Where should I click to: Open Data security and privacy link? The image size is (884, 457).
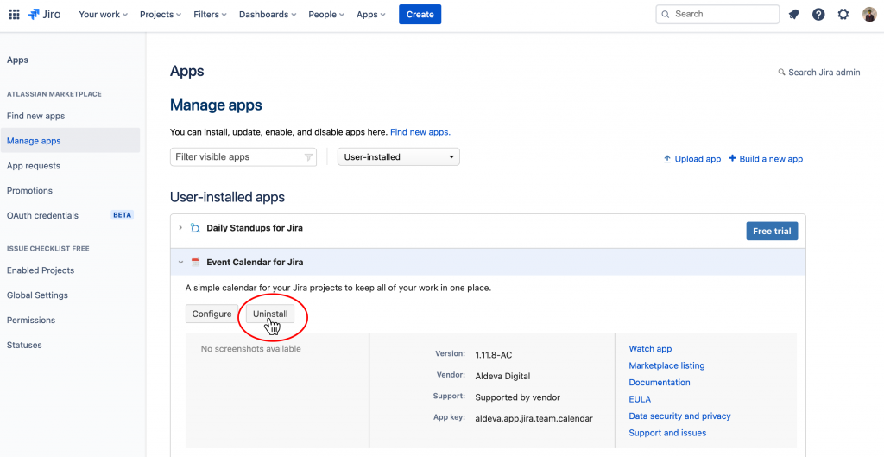click(x=679, y=416)
